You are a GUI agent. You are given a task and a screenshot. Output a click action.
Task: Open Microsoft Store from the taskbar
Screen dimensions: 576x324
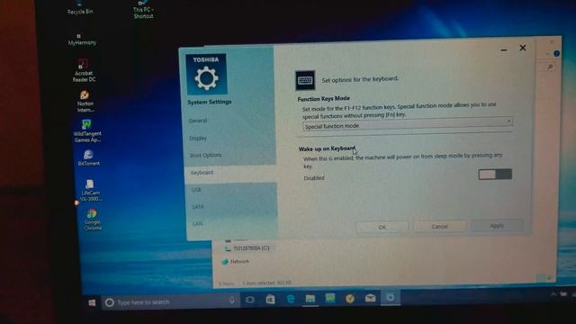click(x=270, y=300)
